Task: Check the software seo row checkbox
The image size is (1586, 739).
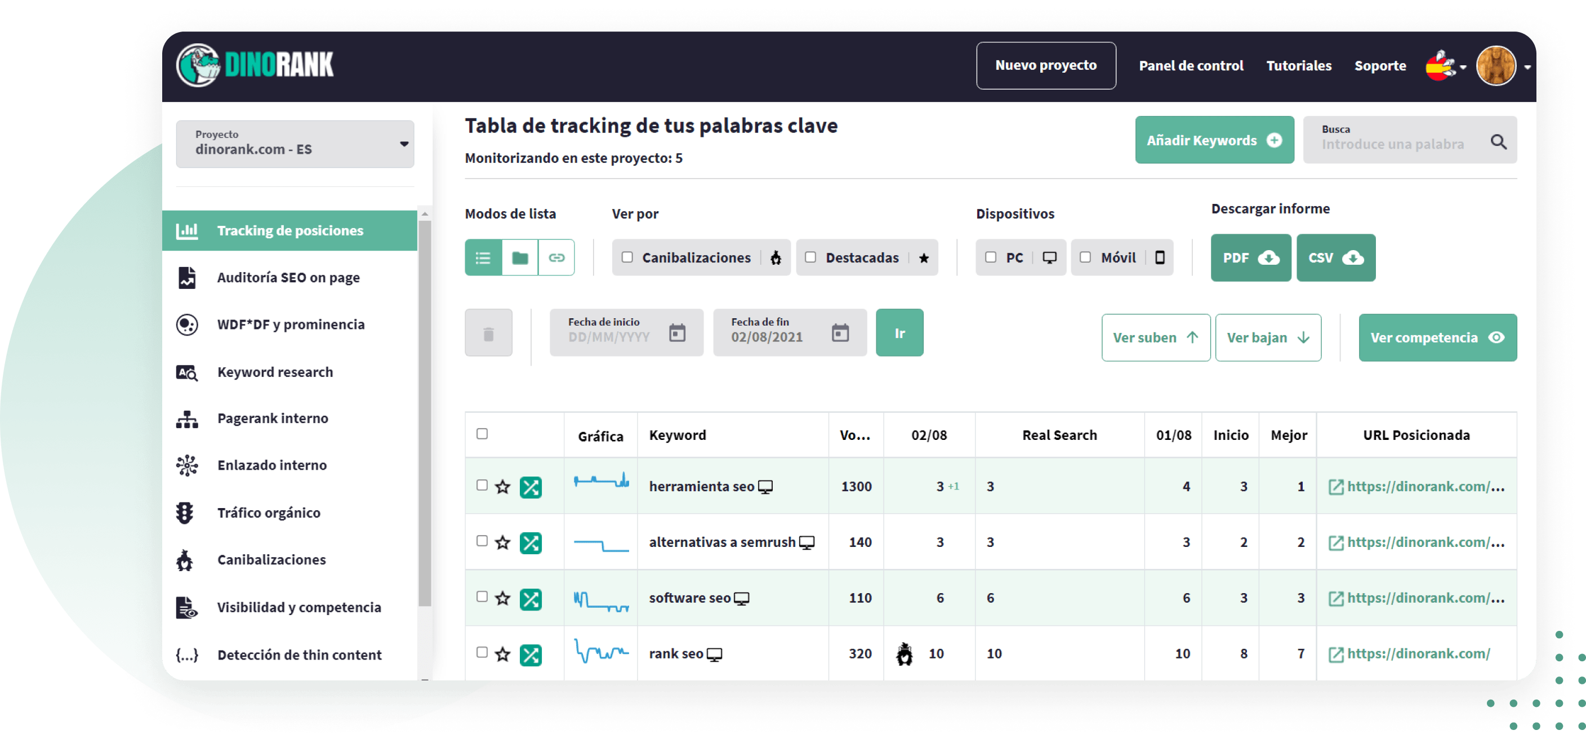Action: coord(482,596)
